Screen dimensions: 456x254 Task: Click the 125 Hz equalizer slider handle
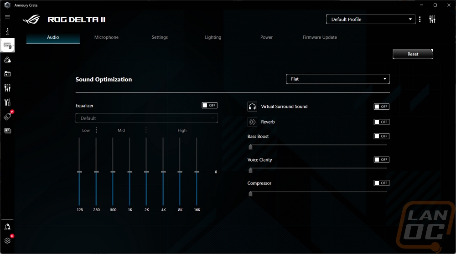(79, 172)
